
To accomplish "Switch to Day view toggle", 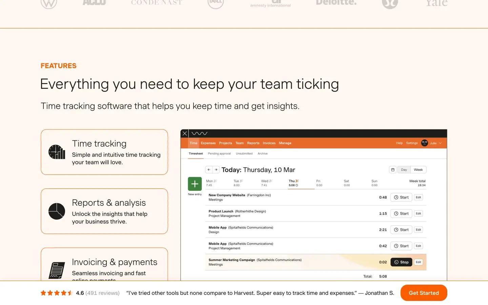I will tap(404, 170).
